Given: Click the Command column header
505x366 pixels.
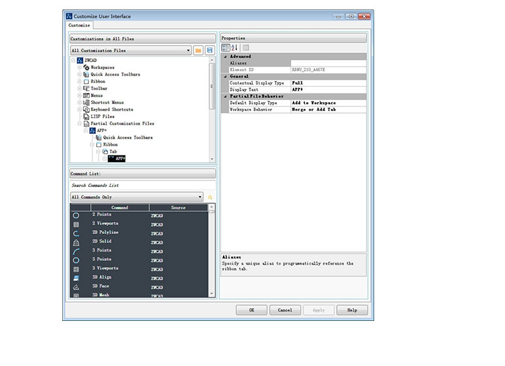Looking at the screenshot, I should [120, 208].
